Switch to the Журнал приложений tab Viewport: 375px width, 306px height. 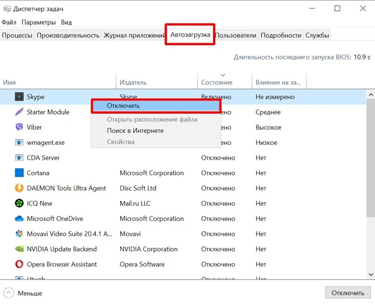tap(134, 35)
